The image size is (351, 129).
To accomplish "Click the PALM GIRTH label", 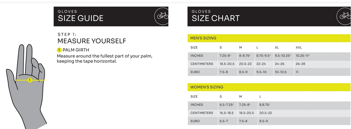I will [x=76, y=50].
